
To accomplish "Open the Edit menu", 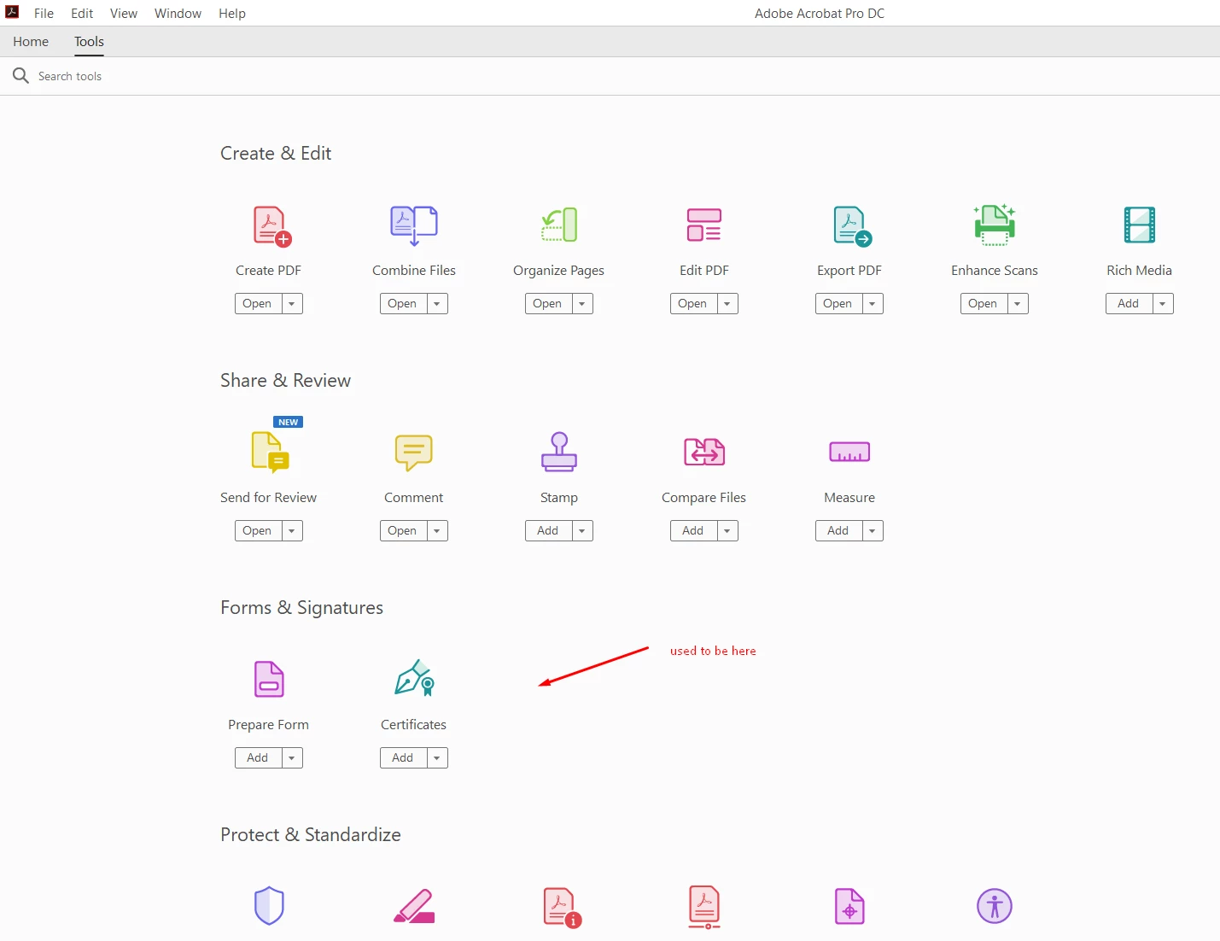I will [x=82, y=13].
